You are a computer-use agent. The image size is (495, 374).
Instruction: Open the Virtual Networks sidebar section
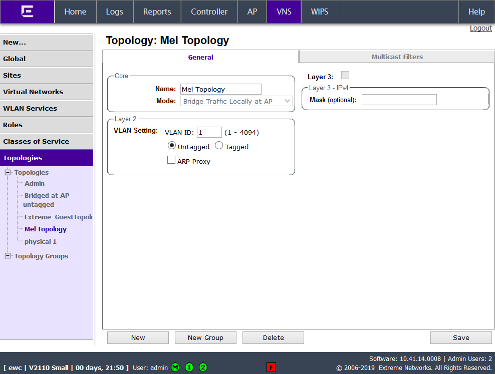tap(47, 92)
